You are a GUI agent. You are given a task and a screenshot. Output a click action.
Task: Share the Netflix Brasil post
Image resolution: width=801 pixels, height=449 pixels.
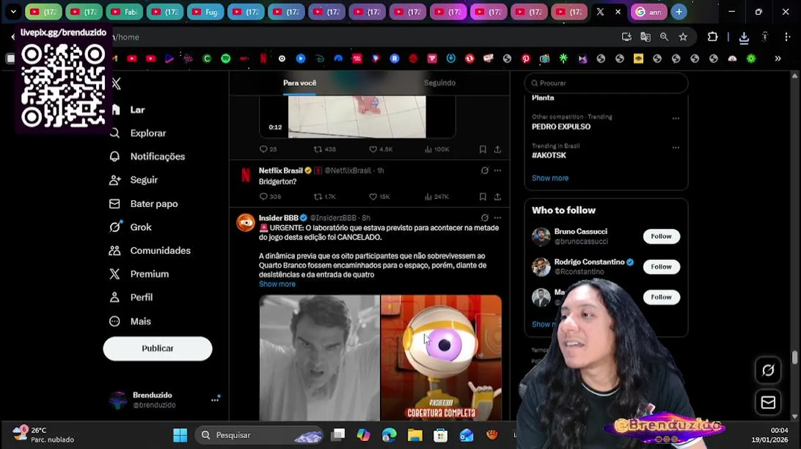(497, 196)
